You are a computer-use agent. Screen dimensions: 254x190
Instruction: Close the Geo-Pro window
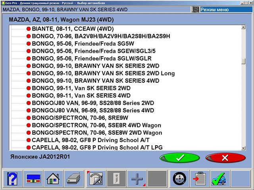(x=250, y=3)
